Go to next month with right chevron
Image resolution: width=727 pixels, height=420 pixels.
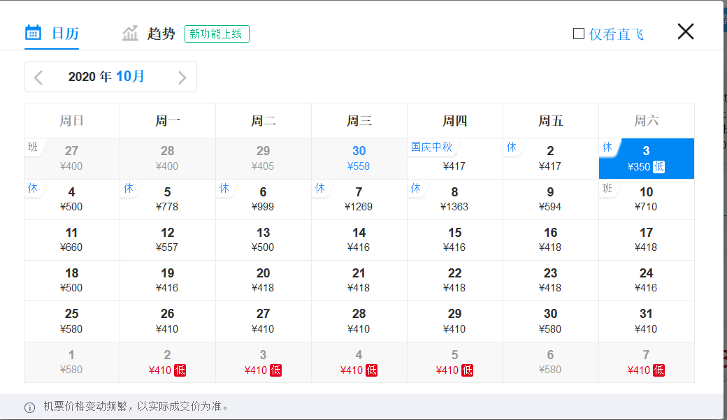pyautogui.click(x=182, y=78)
